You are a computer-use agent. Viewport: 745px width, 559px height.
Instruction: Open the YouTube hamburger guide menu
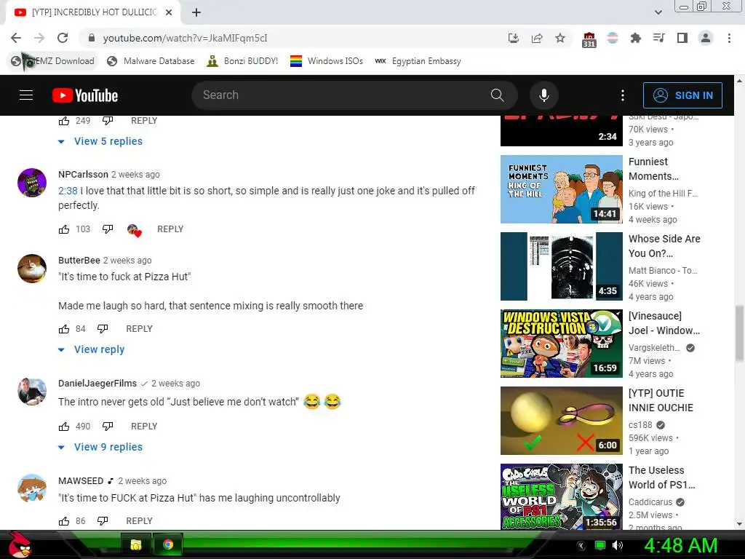click(x=26, y=95)
